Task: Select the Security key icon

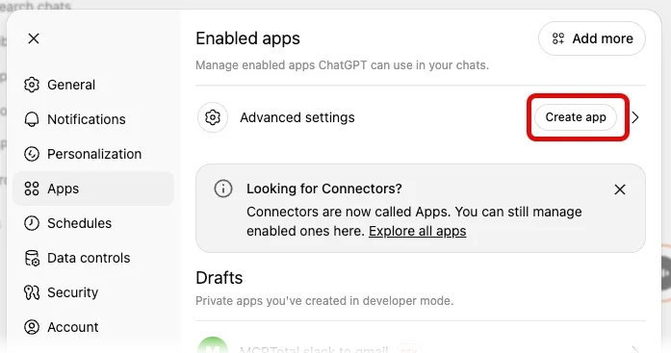Action: point(32,292)
